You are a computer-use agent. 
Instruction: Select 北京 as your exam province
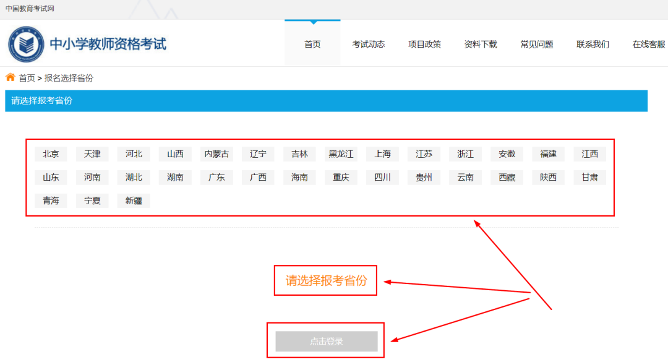51,154
